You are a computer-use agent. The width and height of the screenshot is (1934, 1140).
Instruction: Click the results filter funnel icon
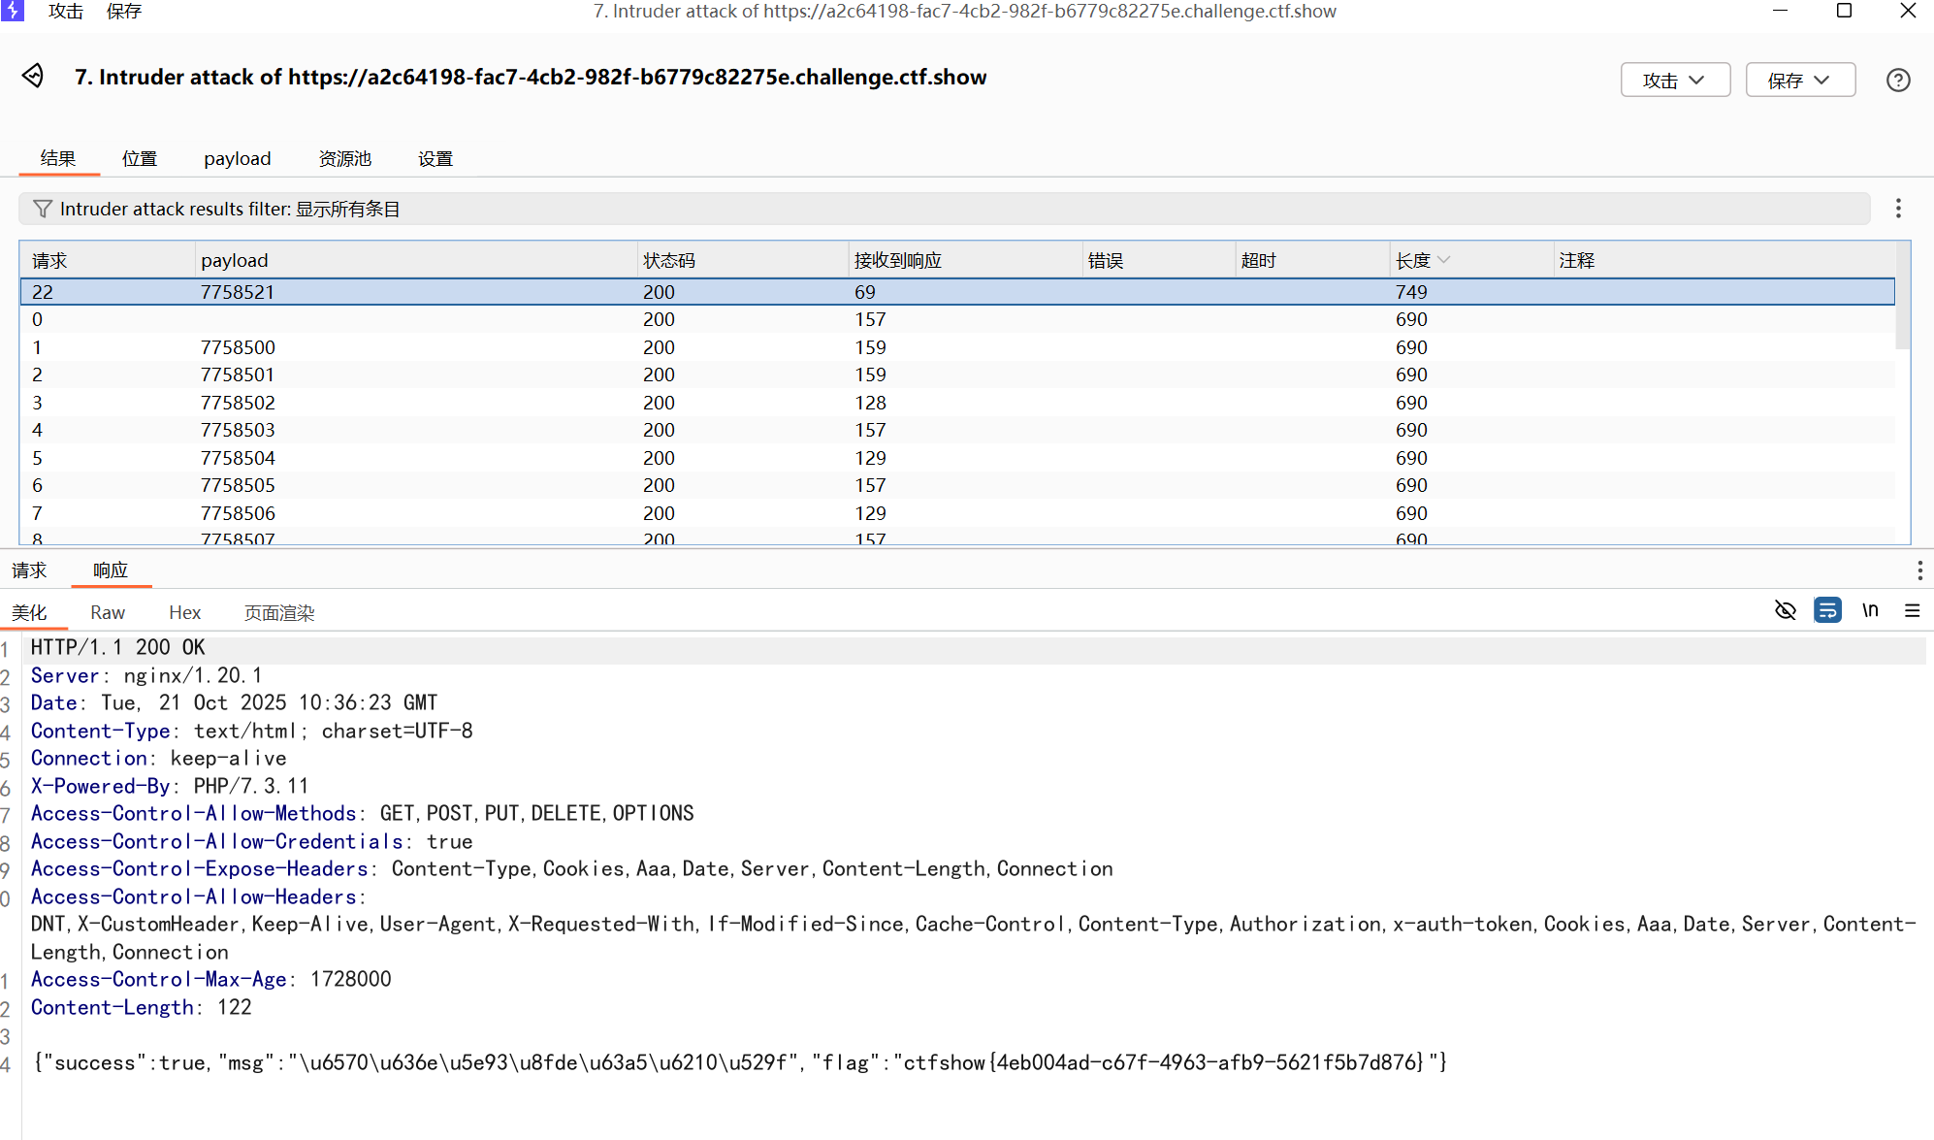point(42,209)
